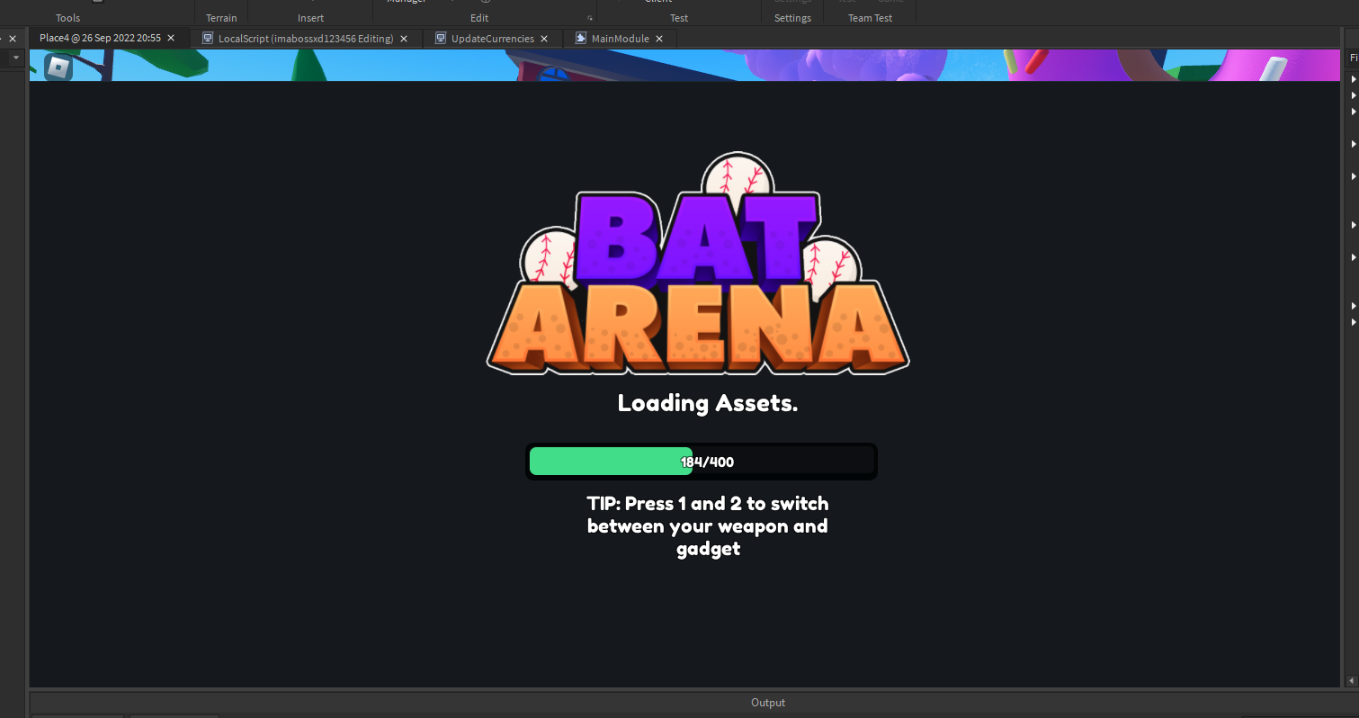Click the Bat Arena logo
Screen dimensions: 1359x718
tap(698, 264)
